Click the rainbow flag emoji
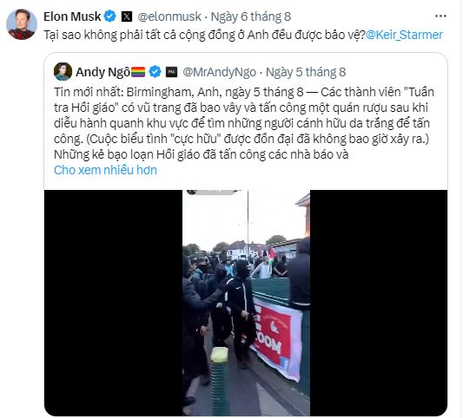 click(138, 72)
